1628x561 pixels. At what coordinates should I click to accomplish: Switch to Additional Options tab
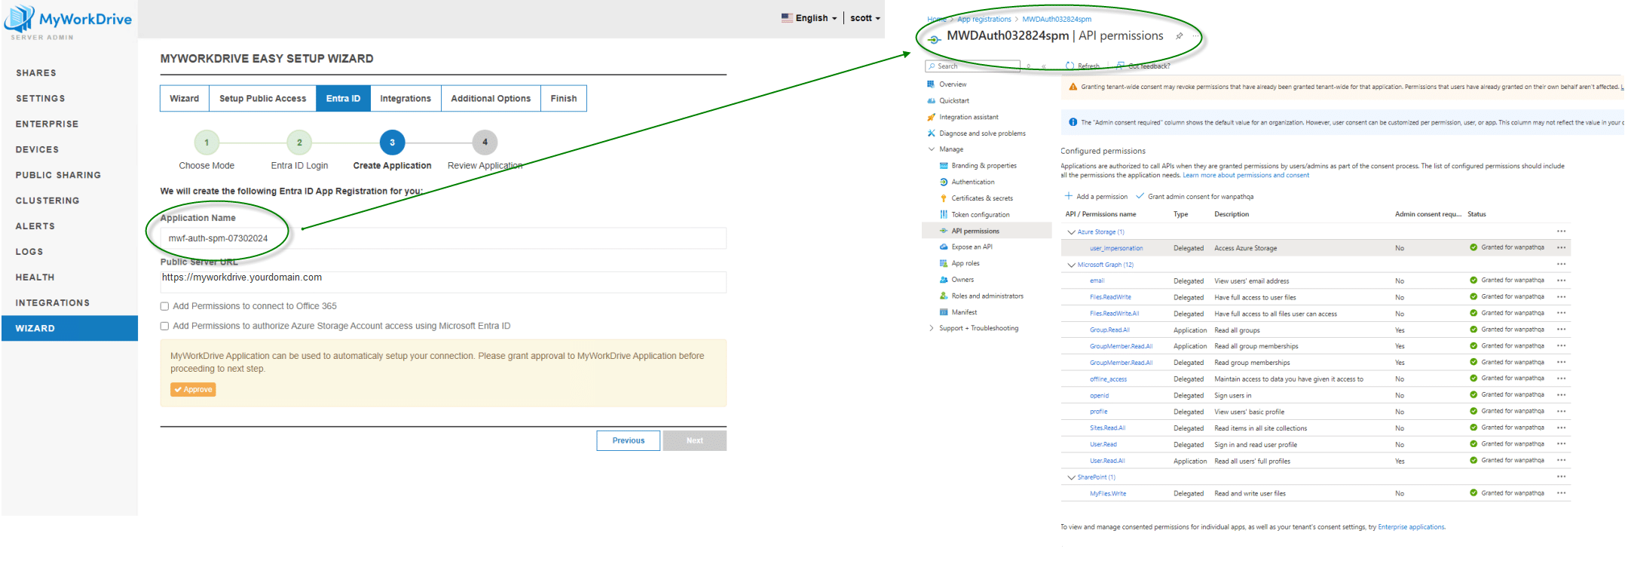click(x=491, y=99)
